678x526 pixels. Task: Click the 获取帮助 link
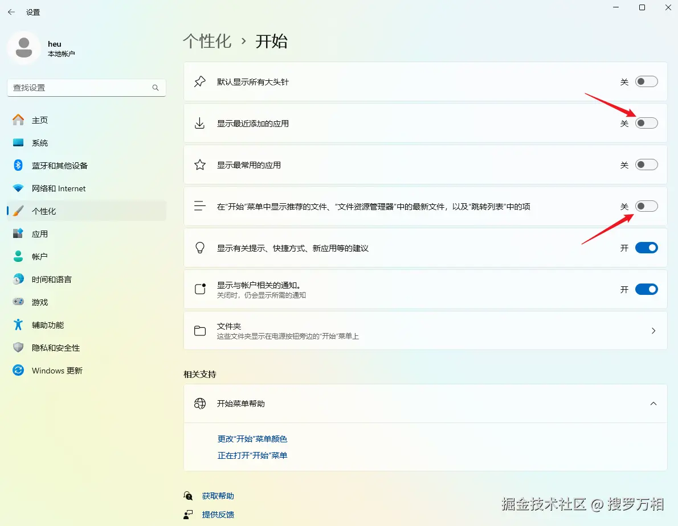point(218,496)
